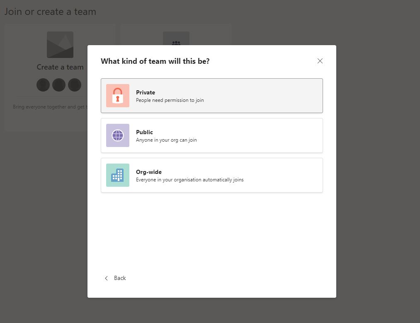Click the building icon for Org-wide
Screen dimensions: 420x323
118,175
